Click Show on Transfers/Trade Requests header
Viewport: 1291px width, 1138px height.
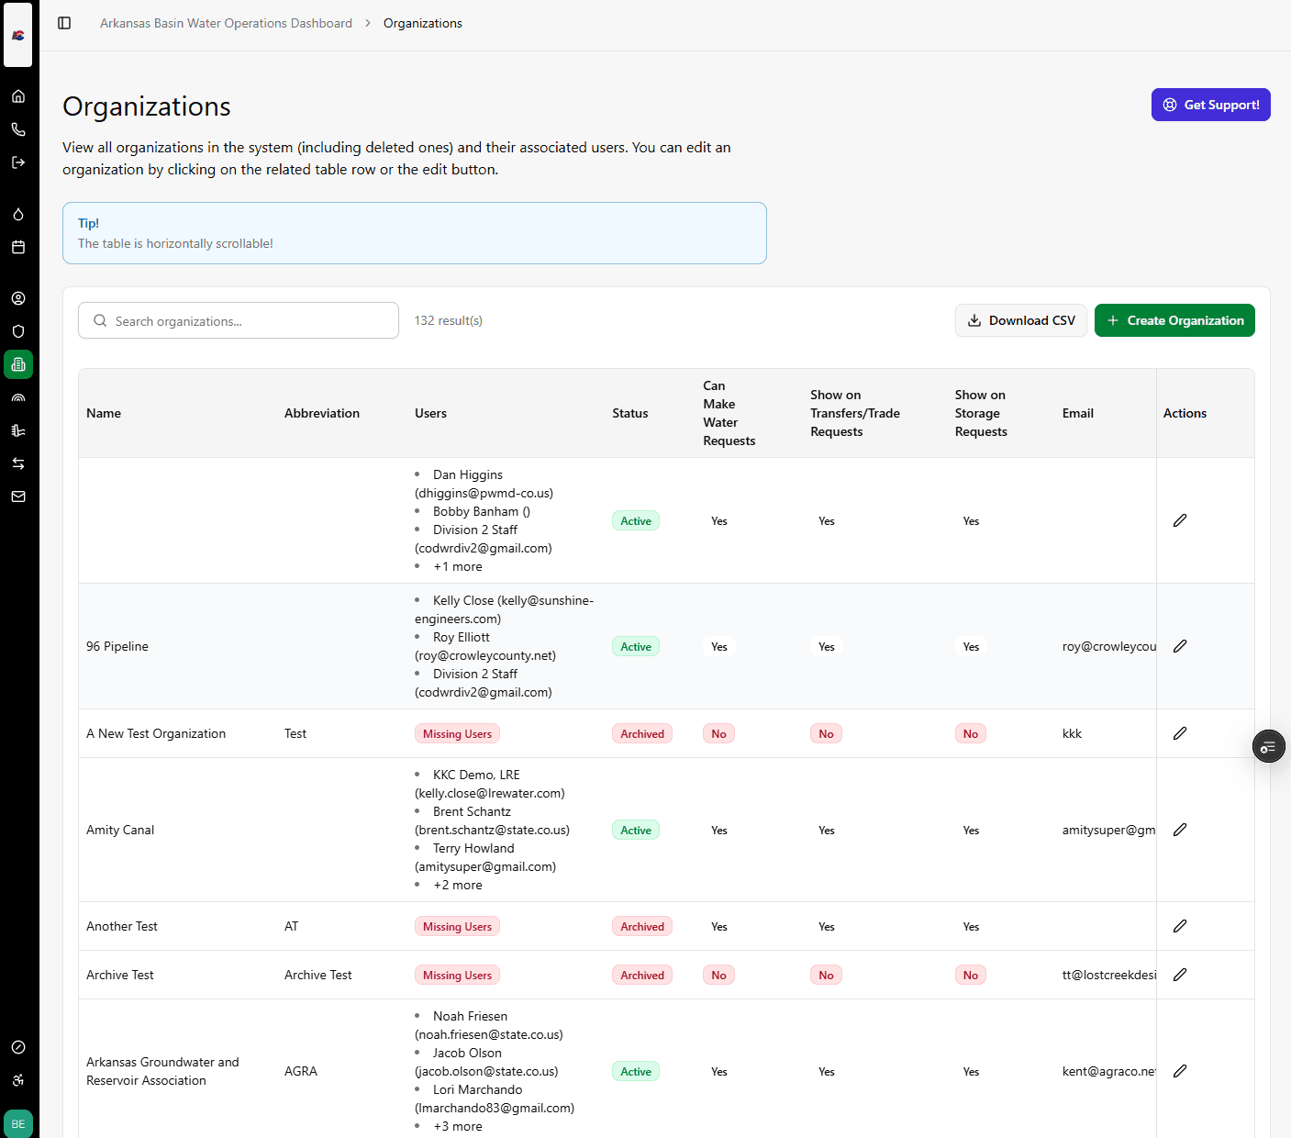point(855,413)
